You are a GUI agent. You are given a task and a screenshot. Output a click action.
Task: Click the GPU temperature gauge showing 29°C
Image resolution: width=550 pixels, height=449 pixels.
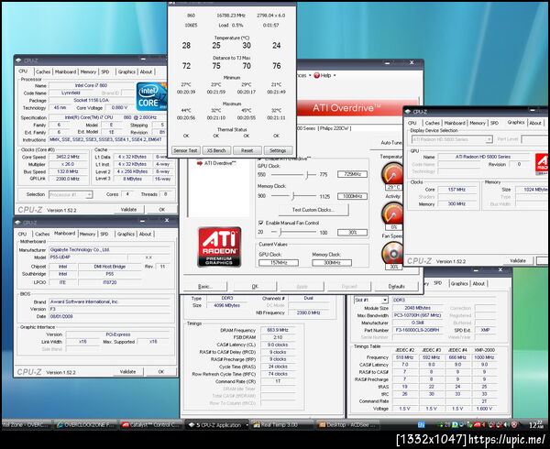[392, 173]
